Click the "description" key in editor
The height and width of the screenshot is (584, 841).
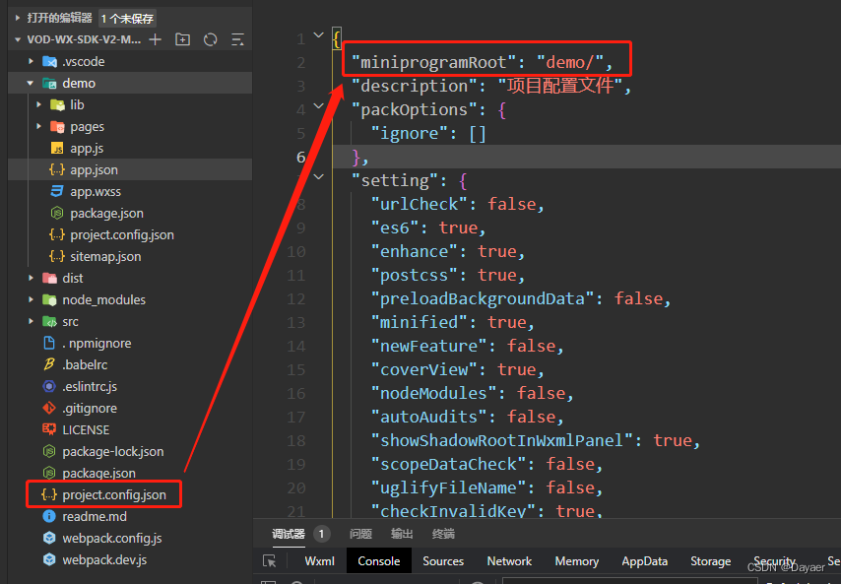[x=415, y=86]
